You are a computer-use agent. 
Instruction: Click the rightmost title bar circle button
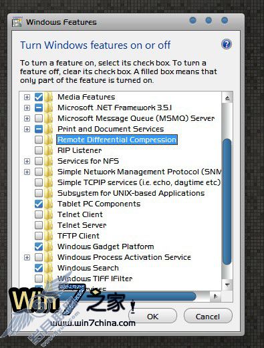225,21
